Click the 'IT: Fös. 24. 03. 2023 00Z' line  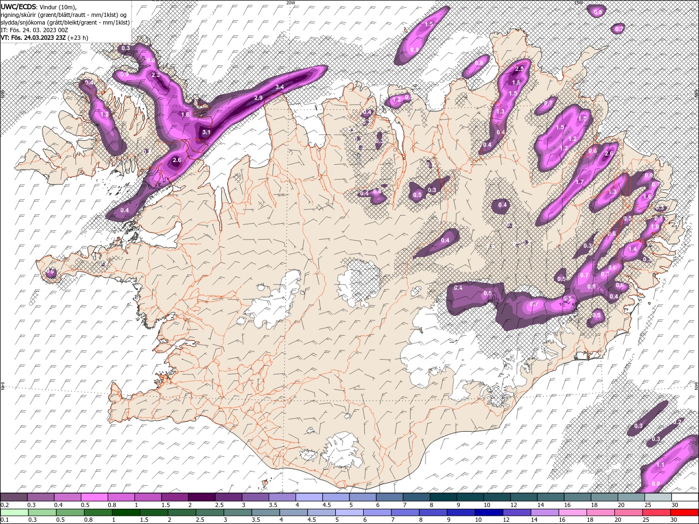point(34,30)
